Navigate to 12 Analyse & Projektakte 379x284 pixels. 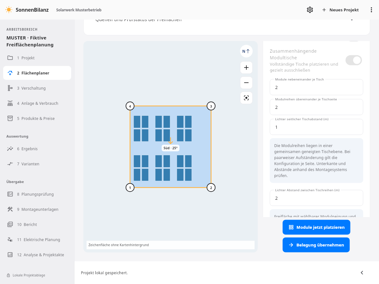click(x=37, y=255)
